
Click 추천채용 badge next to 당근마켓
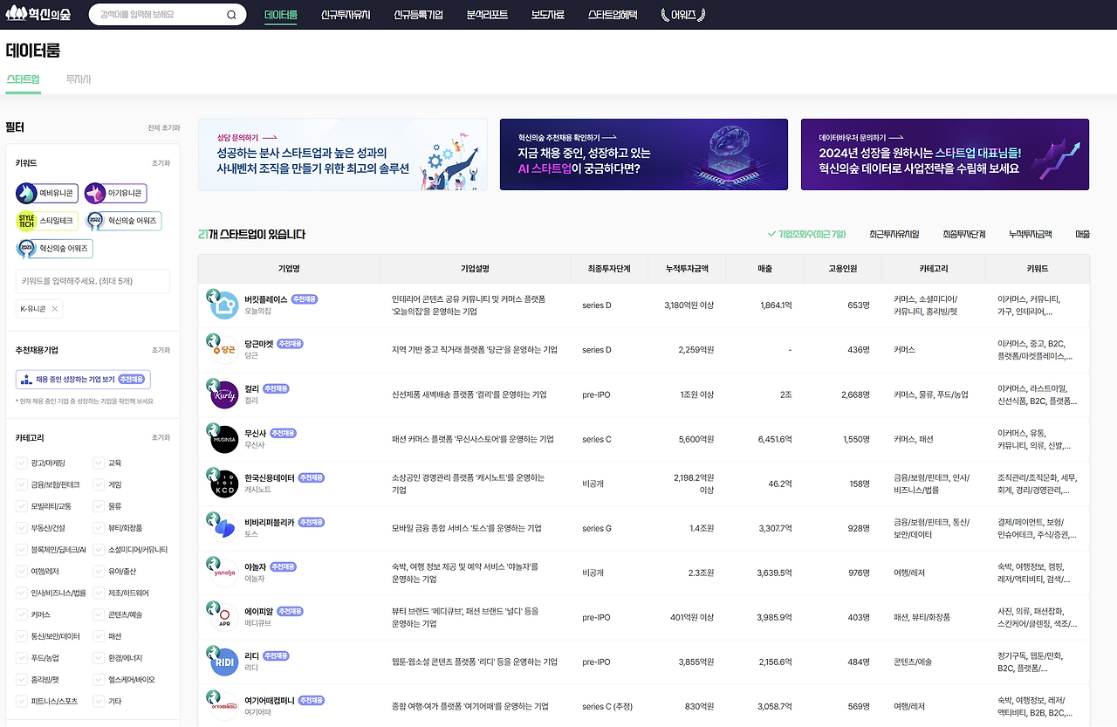tap(290, 344)
